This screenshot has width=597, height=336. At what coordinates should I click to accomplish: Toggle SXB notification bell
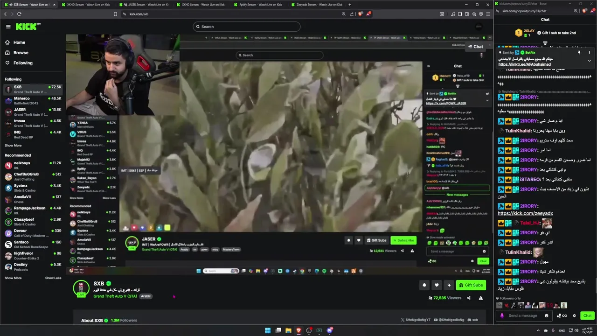coord(424,285)
